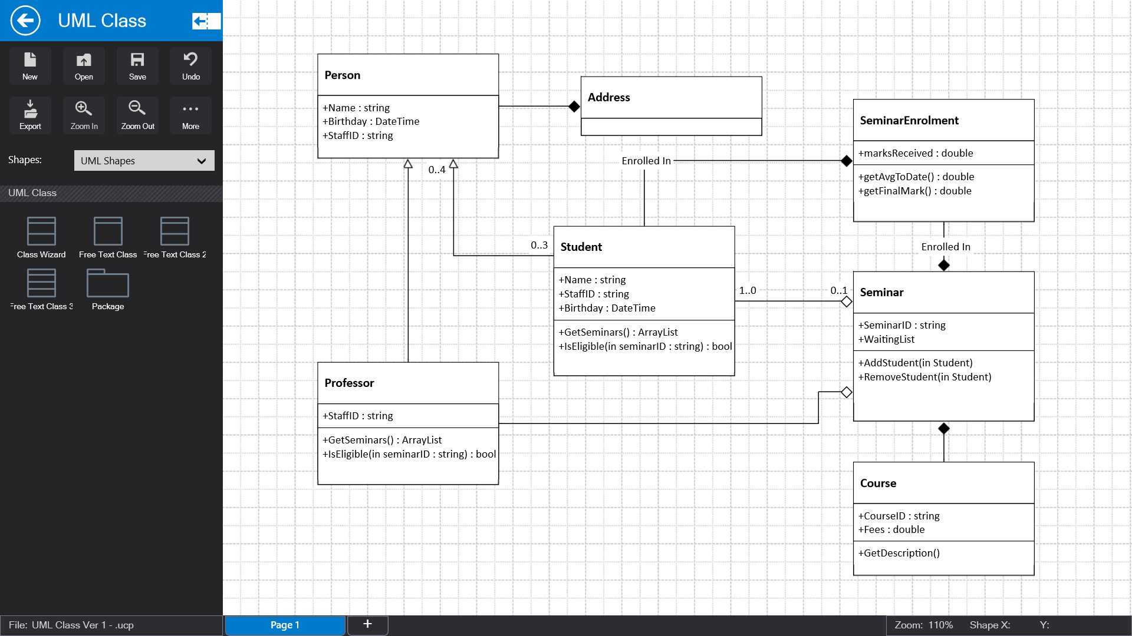The width and height of the screenshot is (1132, 636).
Task: Export the diagram
Action: (30, 115)
